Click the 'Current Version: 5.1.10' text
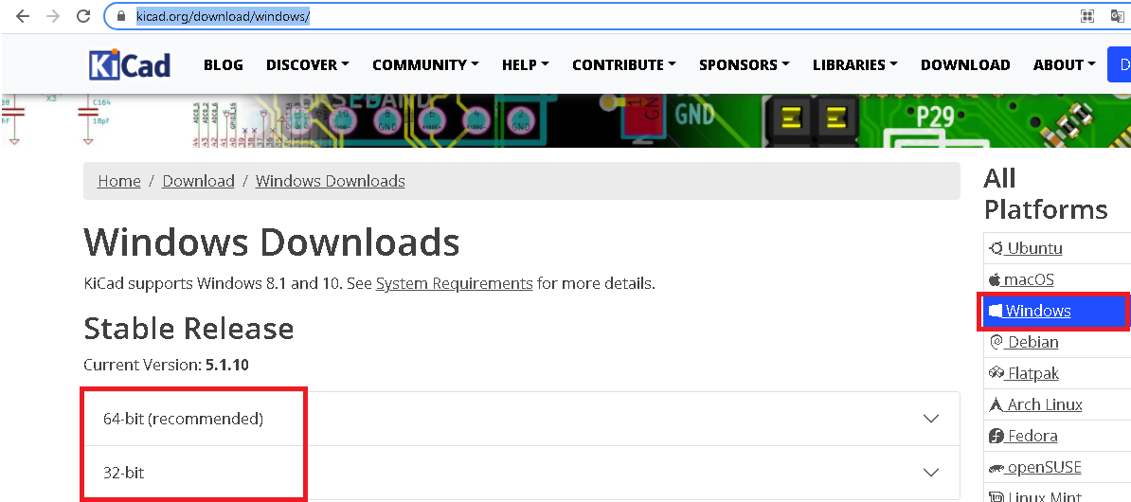The image size is (1131, 502). pos(166,365)
